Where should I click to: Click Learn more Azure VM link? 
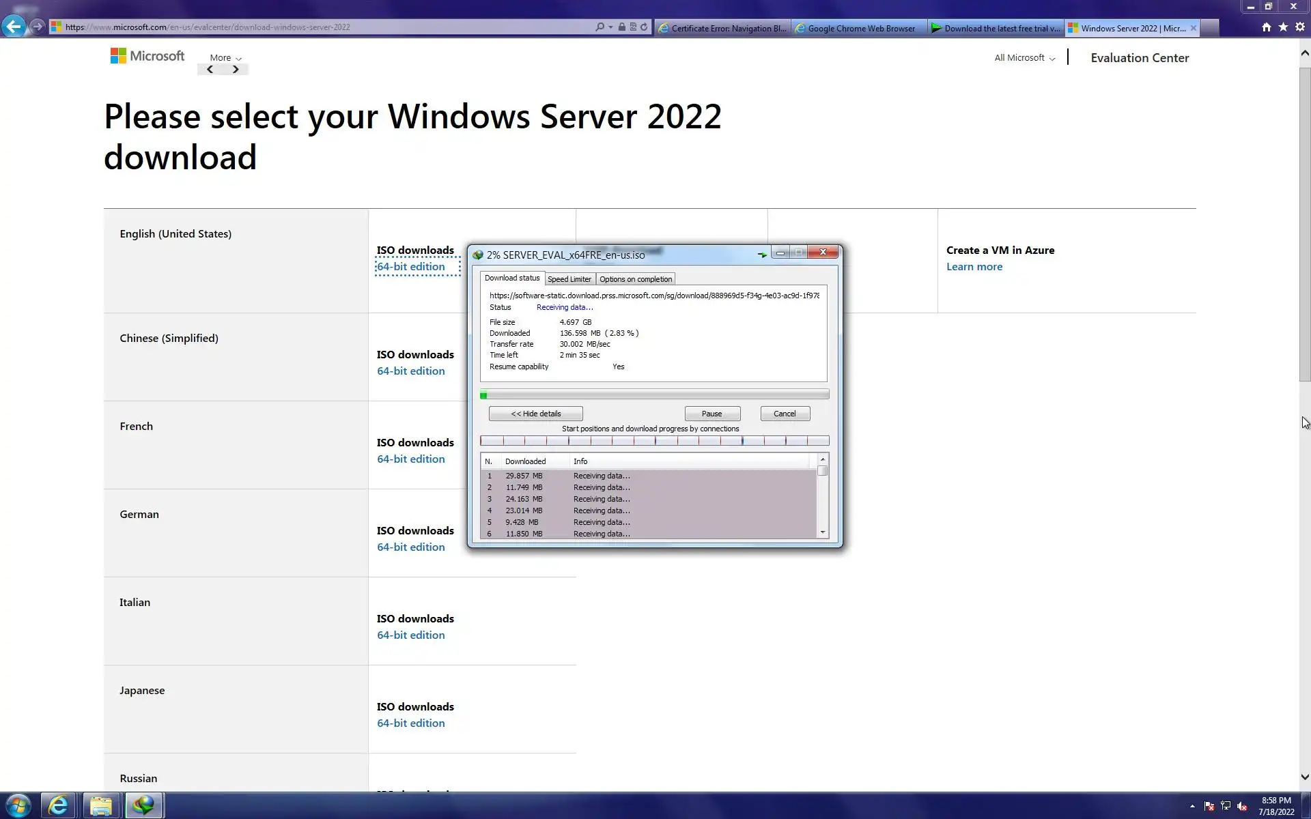(974, 267)
